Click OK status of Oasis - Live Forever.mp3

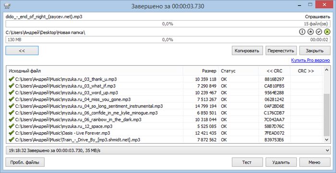[224, 133]
